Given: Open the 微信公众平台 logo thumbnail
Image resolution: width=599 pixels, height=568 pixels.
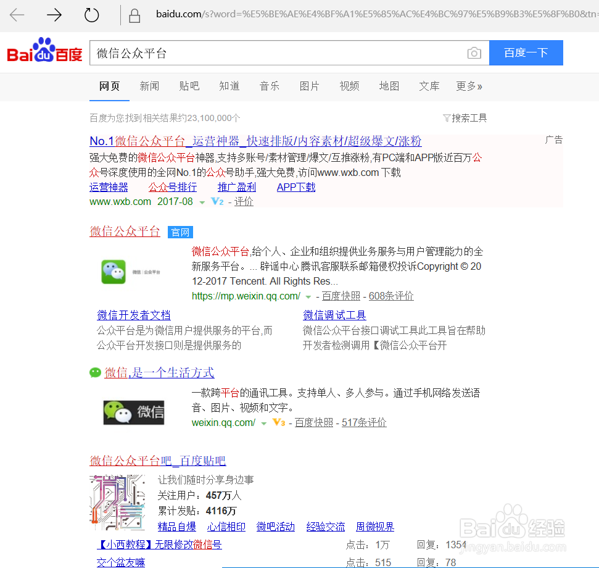Looking at the screenshot, I should pyautogui.click(x=131, y=272).
